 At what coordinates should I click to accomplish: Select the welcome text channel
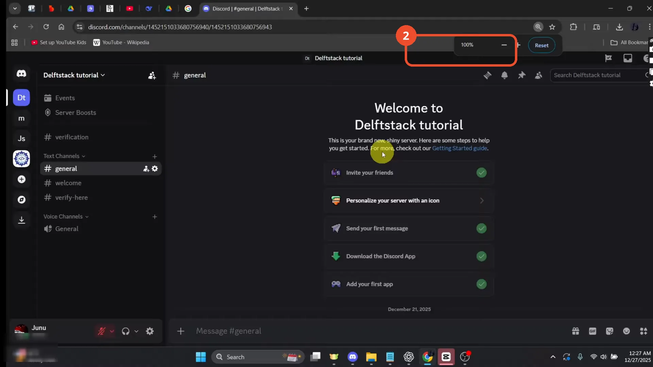click(x=100, y=183)
